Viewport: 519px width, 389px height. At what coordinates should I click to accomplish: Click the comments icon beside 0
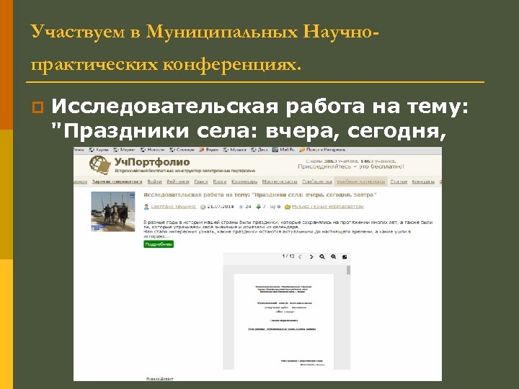pos(272,207)
